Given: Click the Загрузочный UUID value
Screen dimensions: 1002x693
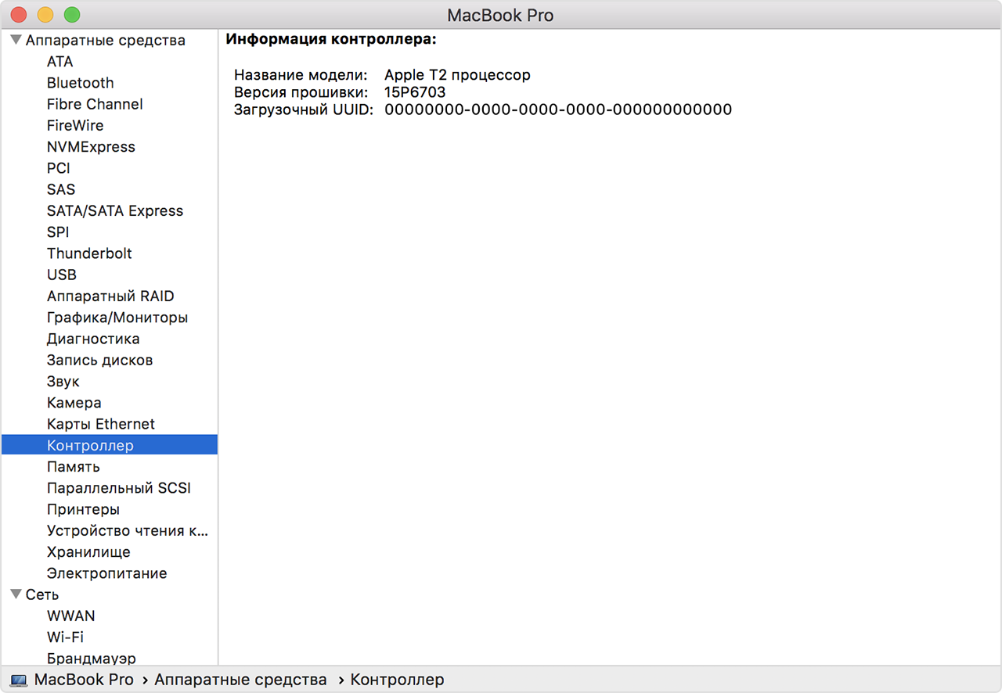Looking at the screenshot, I should [557, 110].
